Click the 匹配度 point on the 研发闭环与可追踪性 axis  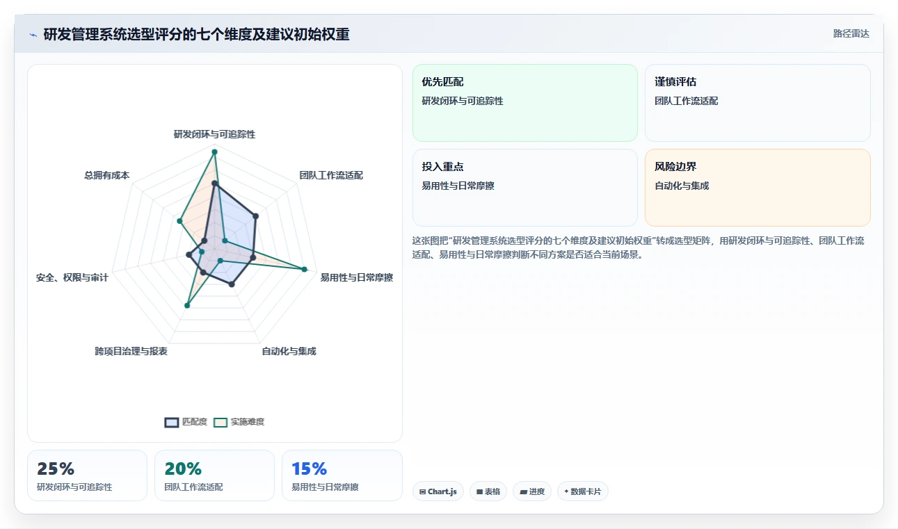(x=215, y=184)
